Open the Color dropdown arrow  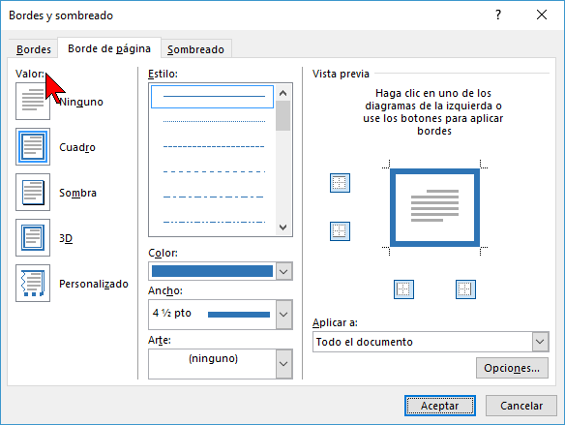point(283,271)
